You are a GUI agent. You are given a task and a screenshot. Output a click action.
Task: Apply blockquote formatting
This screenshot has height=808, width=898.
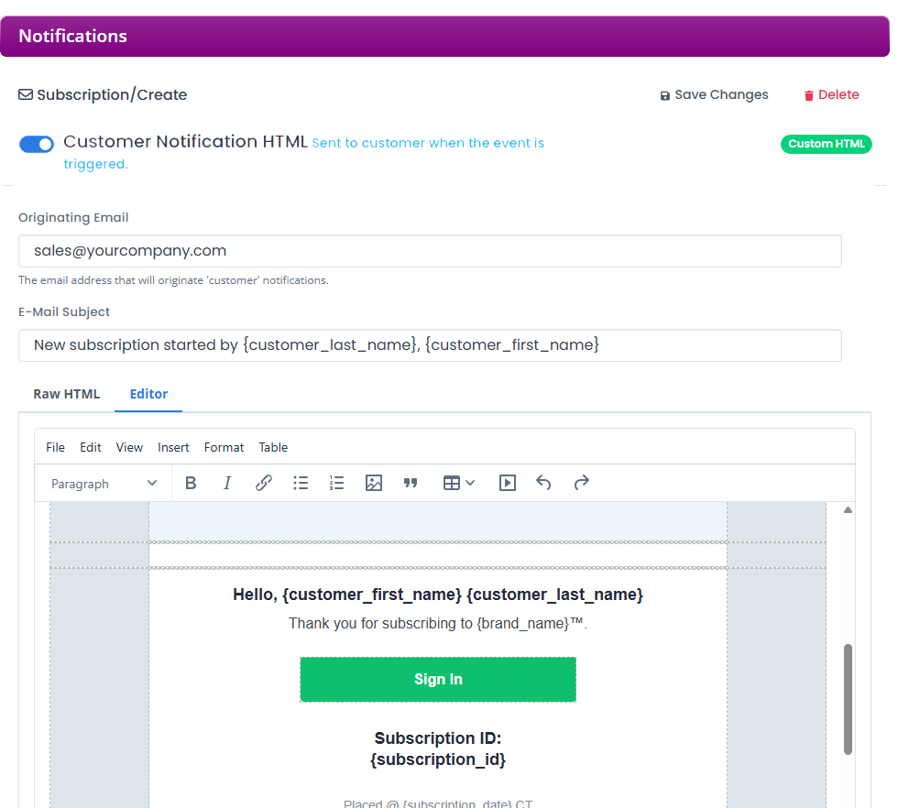tap(411, 483)
